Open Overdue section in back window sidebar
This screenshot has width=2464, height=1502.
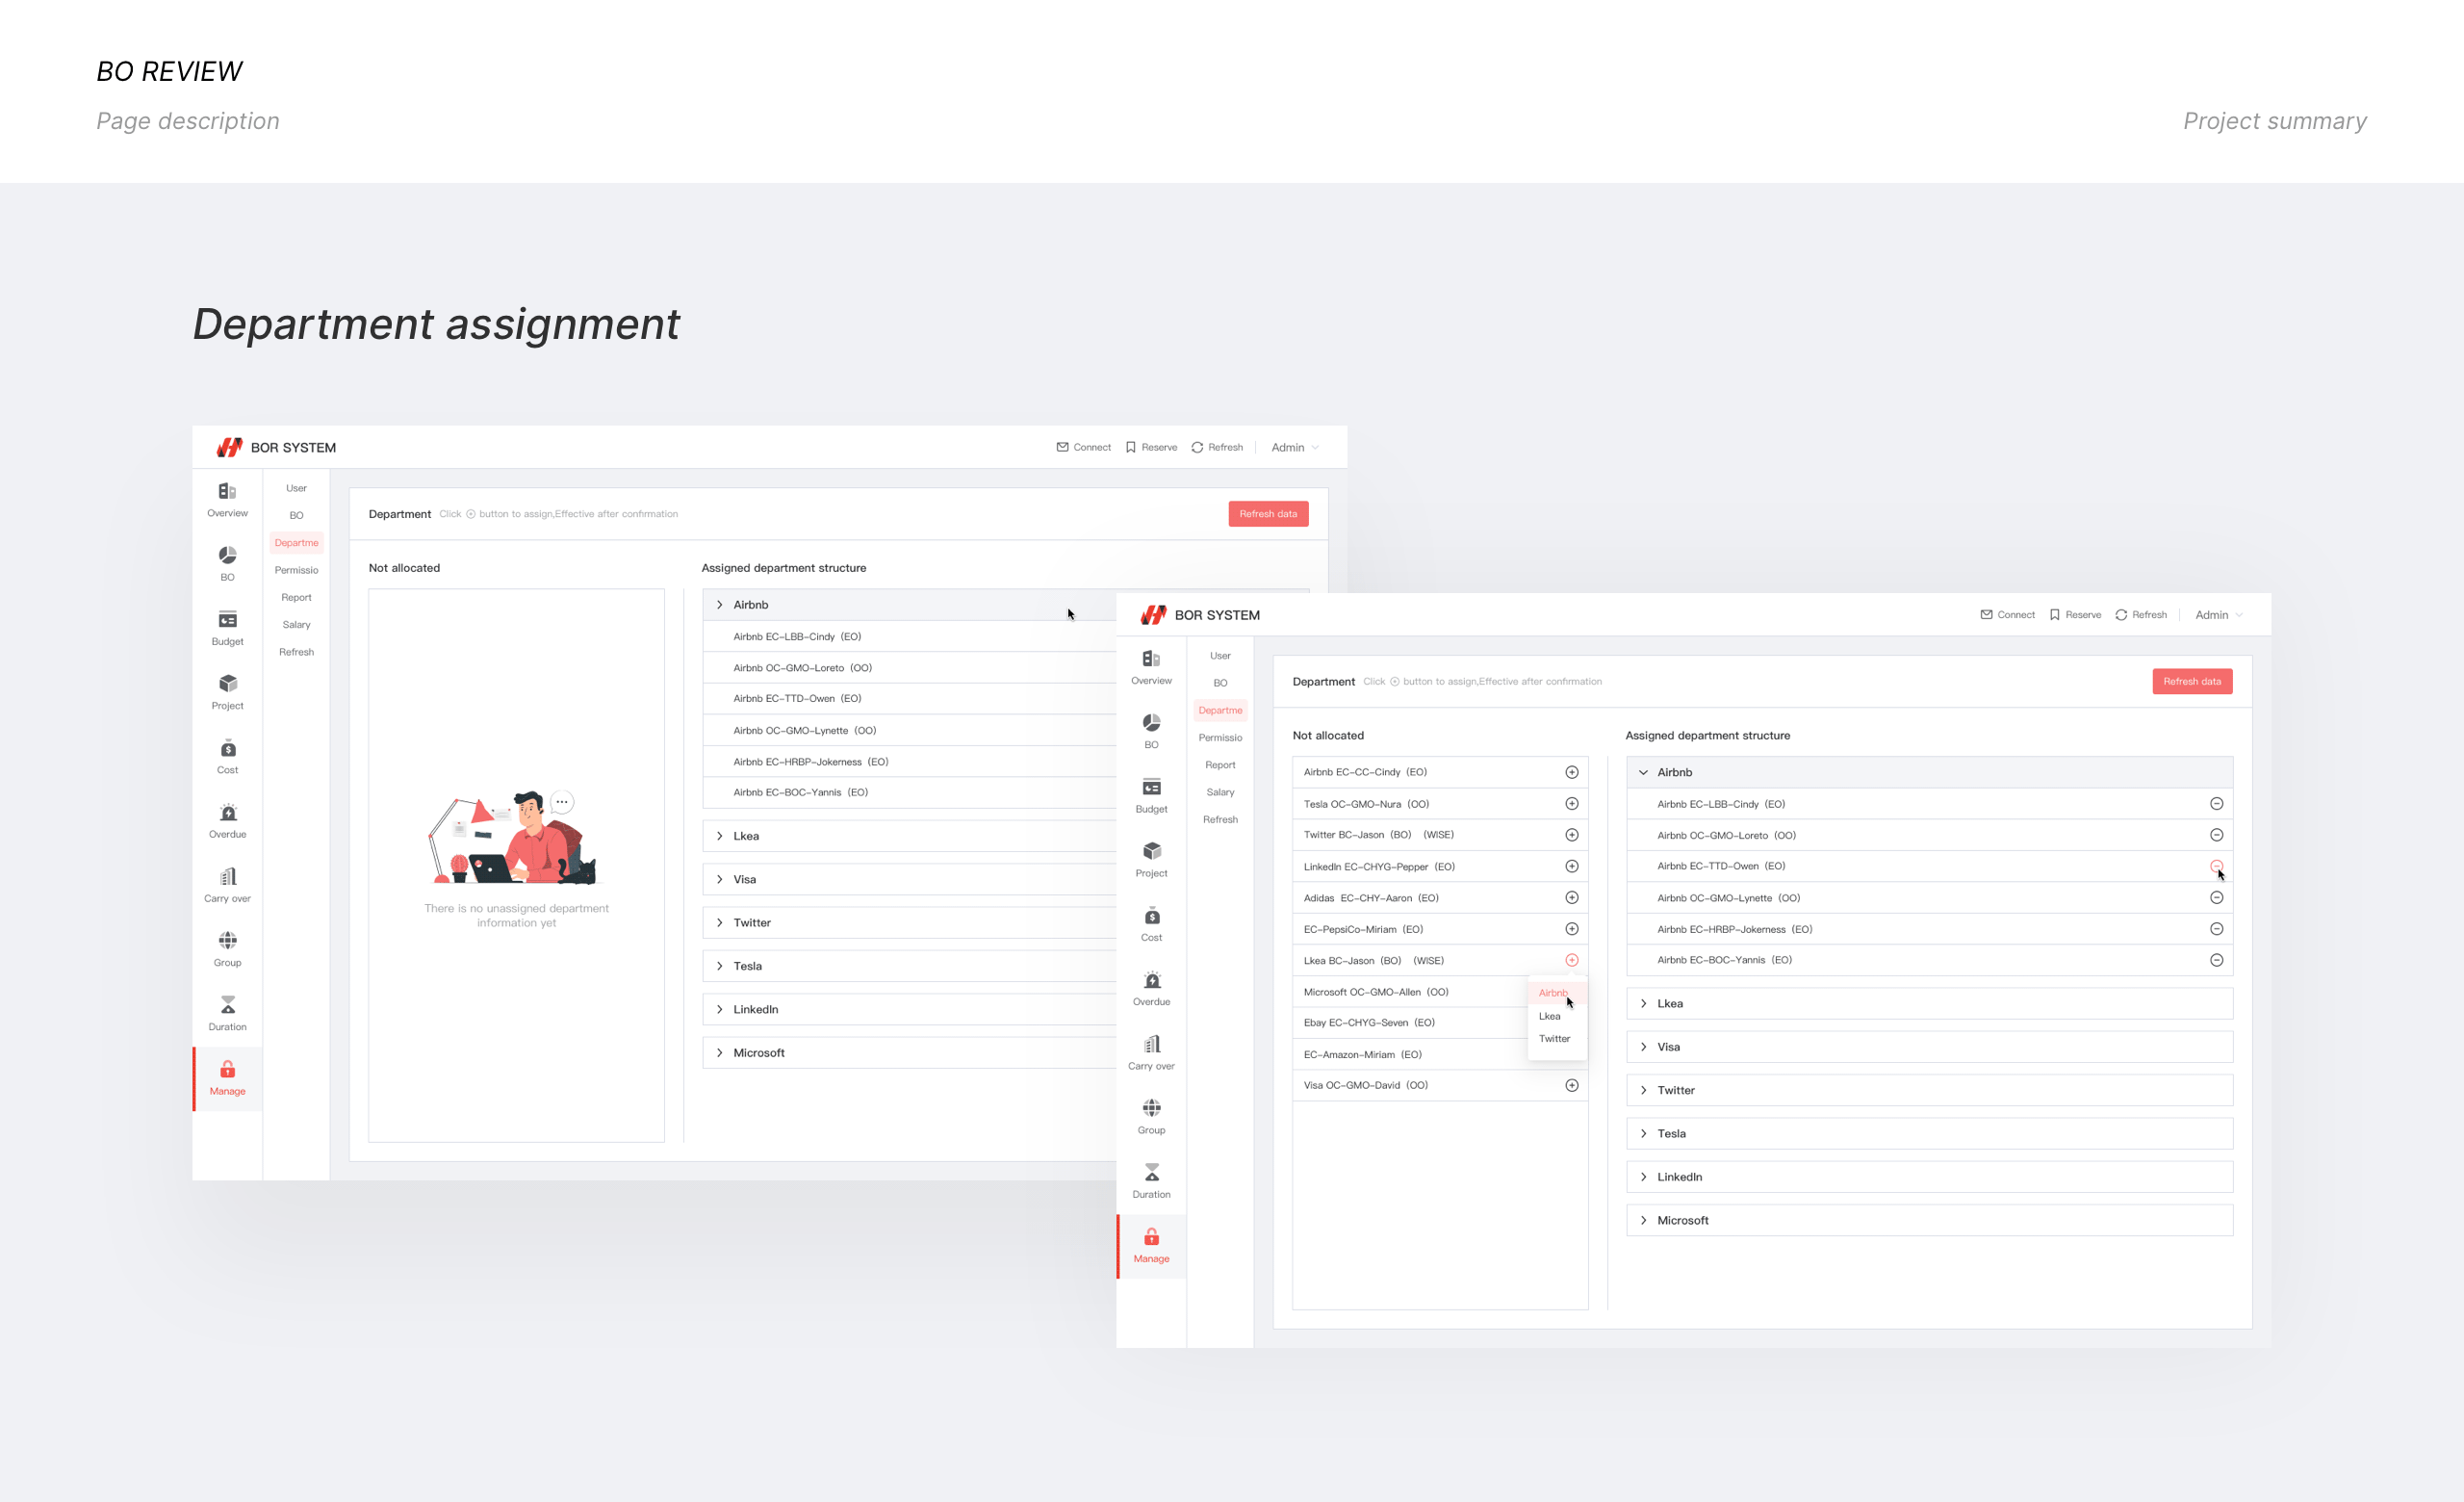[227, 821]
